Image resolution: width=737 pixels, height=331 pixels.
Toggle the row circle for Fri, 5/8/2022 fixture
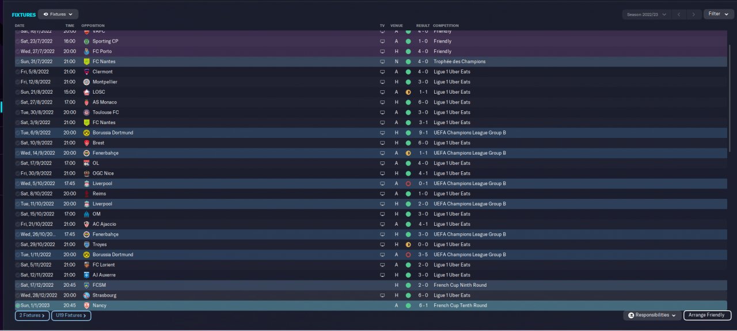coord(18,72)
